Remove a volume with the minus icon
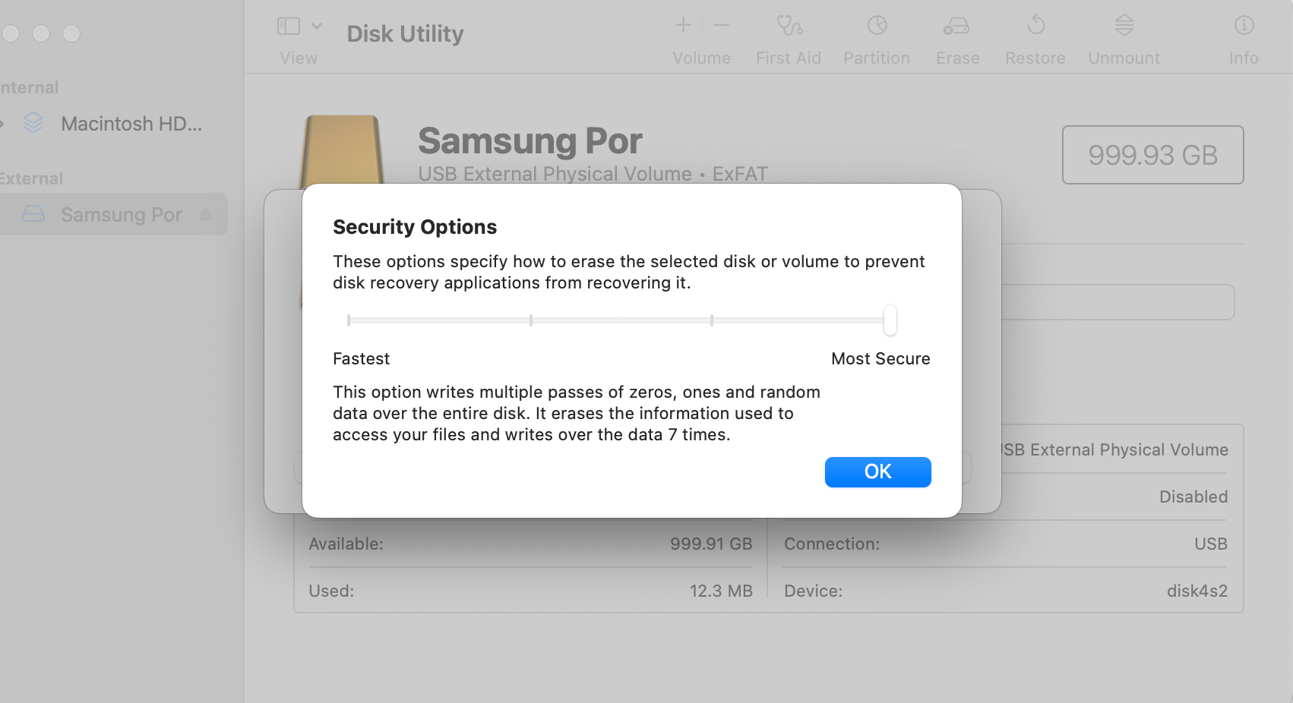 click(720, 25)
